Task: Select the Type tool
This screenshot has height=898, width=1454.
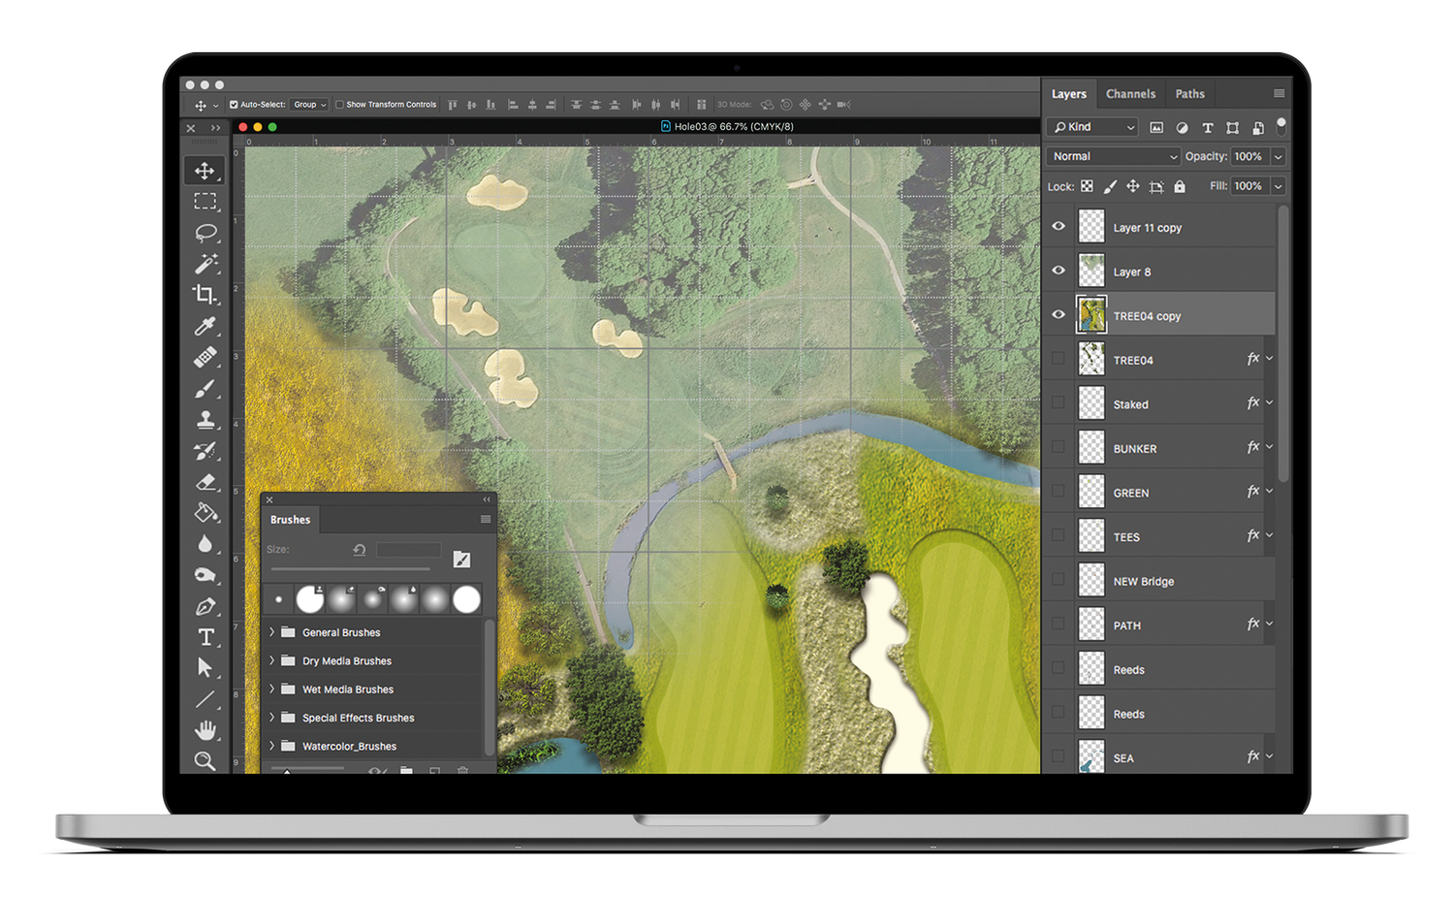Action: pos(205,637)
